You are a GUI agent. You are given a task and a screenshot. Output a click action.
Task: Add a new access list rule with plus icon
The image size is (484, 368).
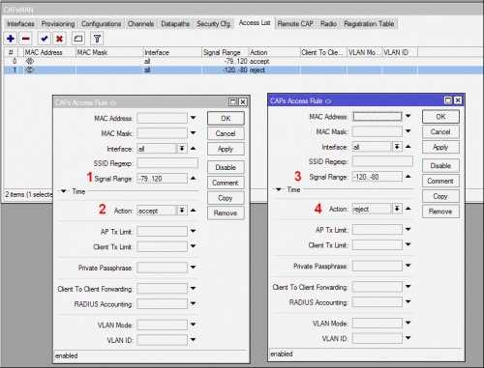11,39
